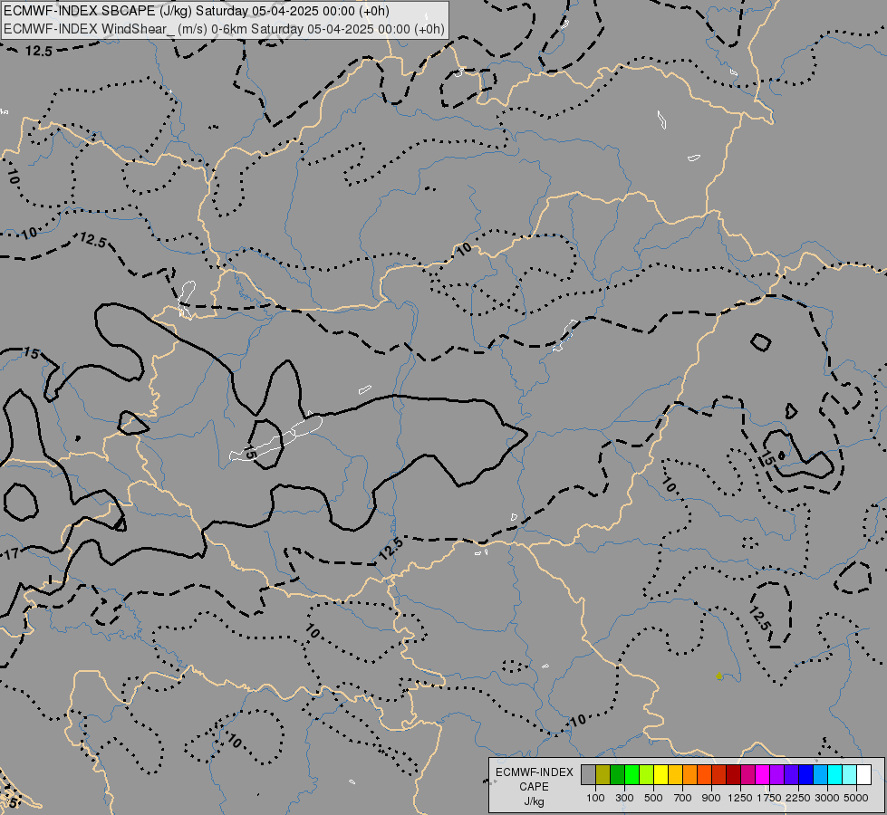
Task: Click the small olive CAPE patch on map
Action: [719, 676]
